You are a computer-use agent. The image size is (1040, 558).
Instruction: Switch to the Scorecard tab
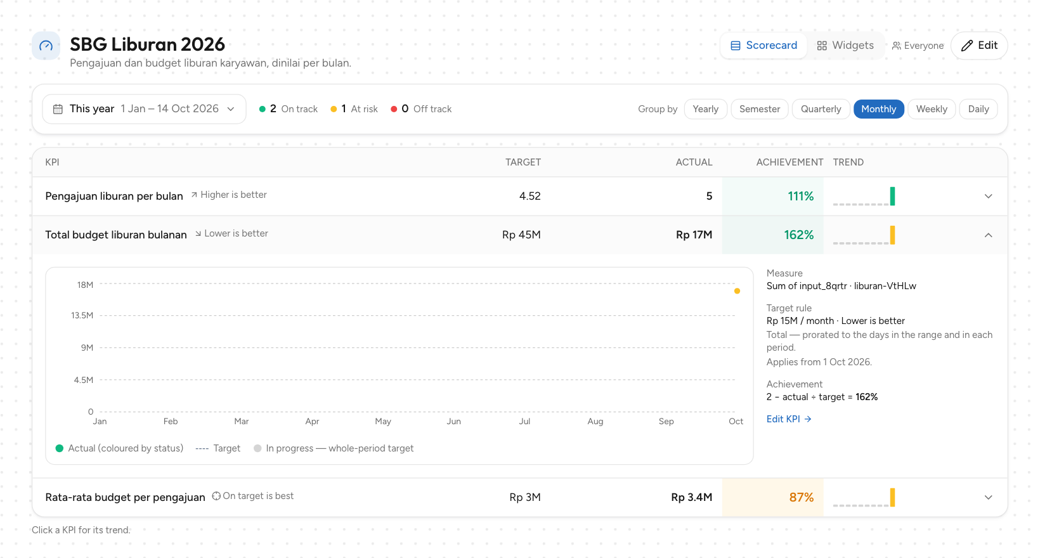click(x=764, y=46)
